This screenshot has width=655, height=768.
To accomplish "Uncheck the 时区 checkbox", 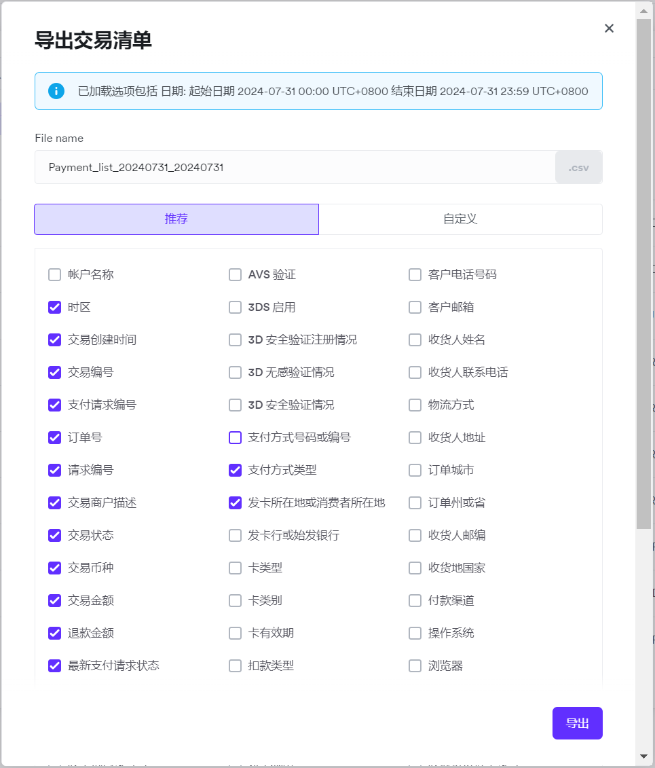I will 55,308.
